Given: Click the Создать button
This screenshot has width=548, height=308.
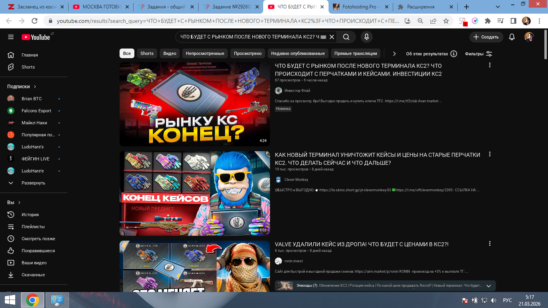Looking at the screenshot, I should (x=486, y=37).
